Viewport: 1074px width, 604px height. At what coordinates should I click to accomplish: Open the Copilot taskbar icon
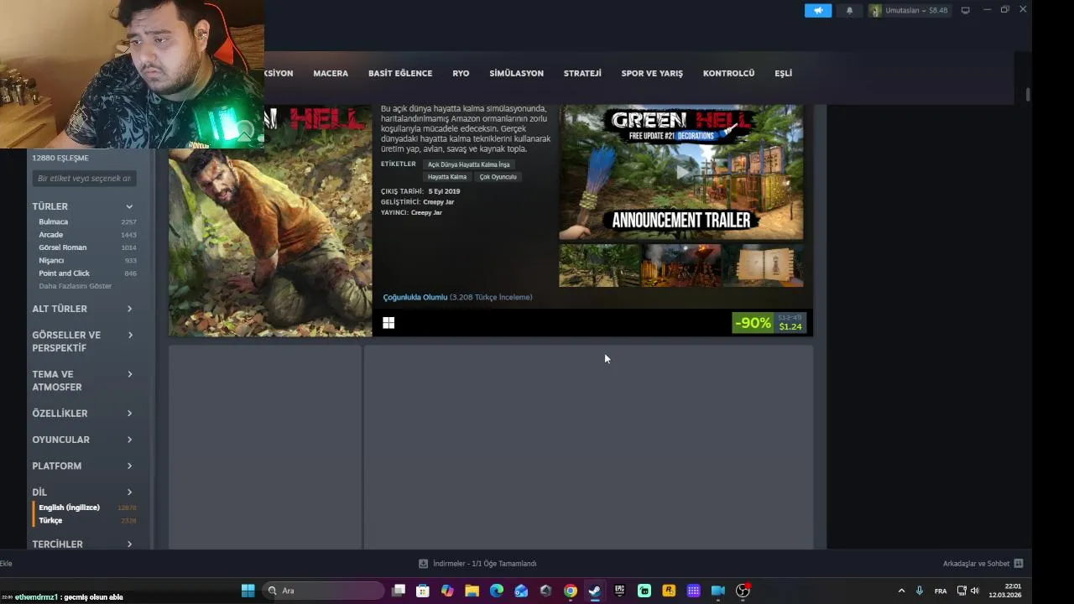click(x=447, y=591)
